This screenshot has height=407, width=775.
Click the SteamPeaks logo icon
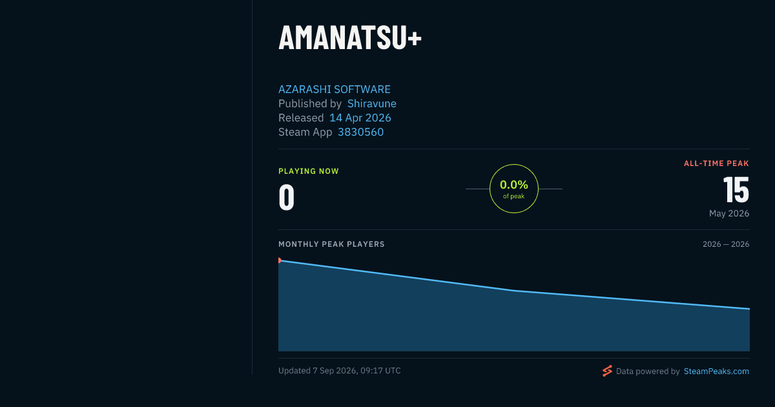pos(607,371)
